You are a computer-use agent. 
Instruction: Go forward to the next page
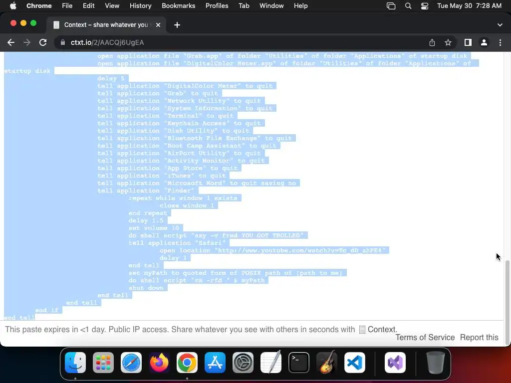point(27,42)
